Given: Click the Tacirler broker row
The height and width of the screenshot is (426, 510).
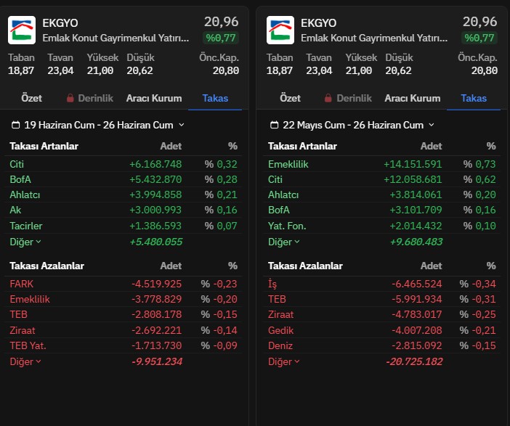Looking at the screenshot, I should [124, 226].
